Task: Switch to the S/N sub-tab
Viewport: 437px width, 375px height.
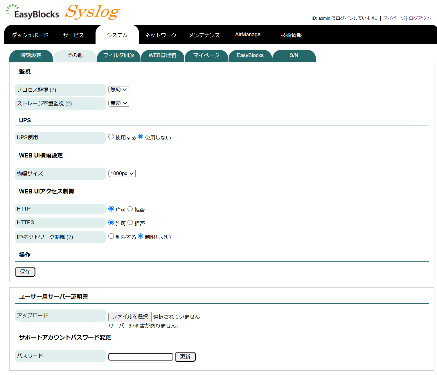Action: click(x=294, y=56)
